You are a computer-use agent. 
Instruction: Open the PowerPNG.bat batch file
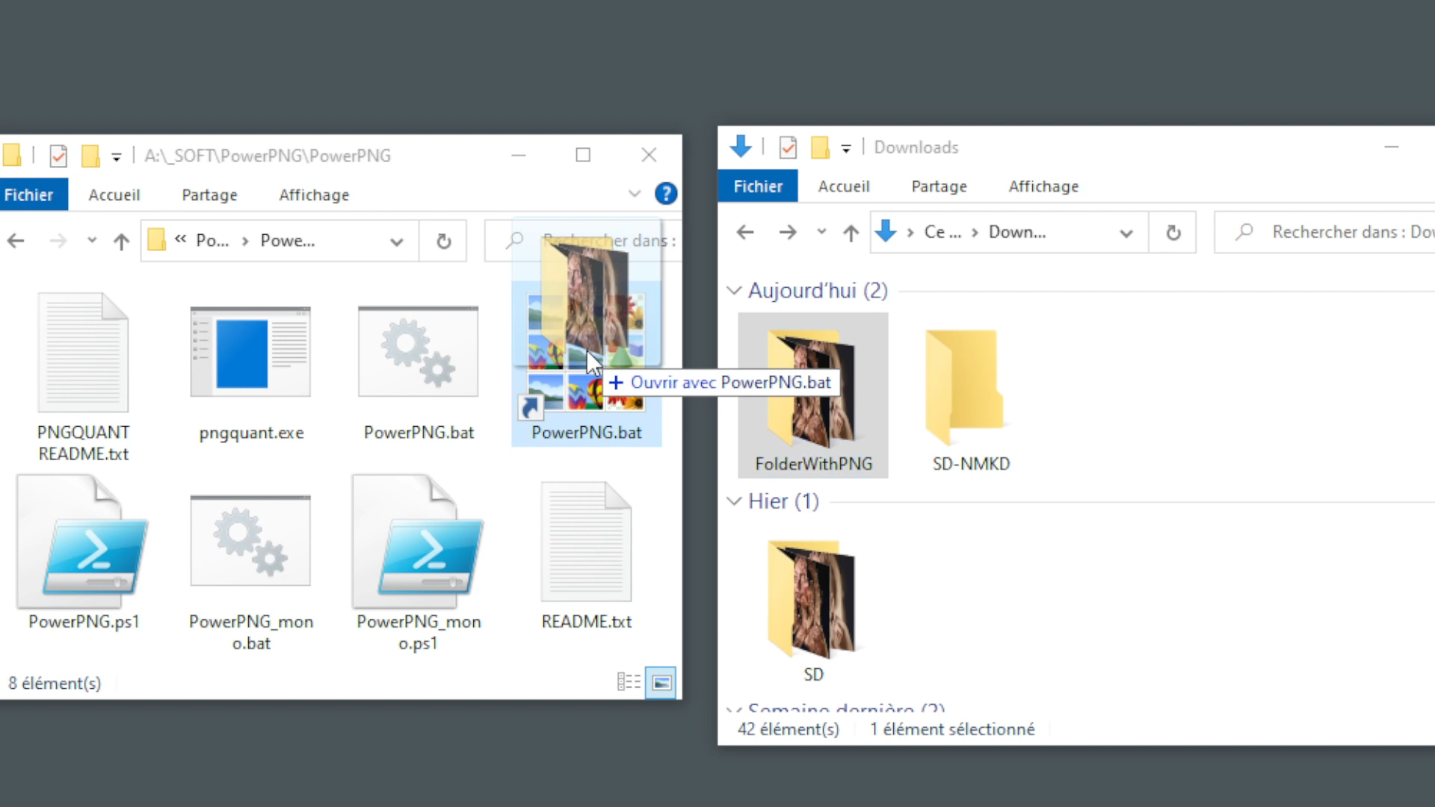point(418,351)
